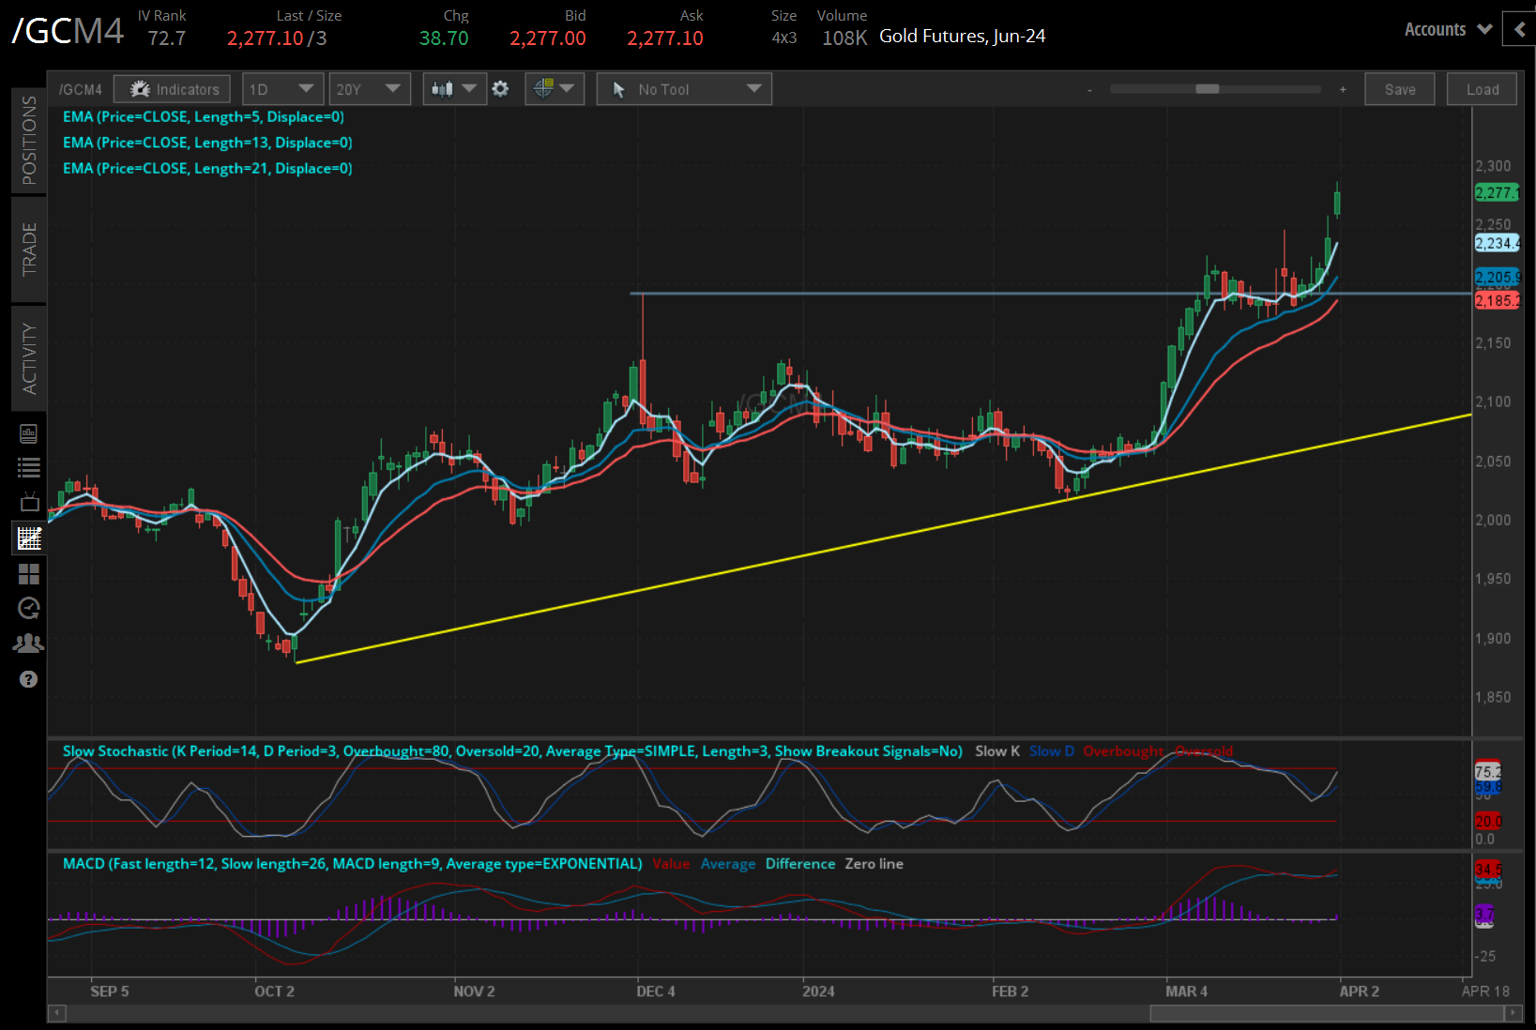
Task: Switch to the POSITIONS side tab
Action: [x=29, y=140]
